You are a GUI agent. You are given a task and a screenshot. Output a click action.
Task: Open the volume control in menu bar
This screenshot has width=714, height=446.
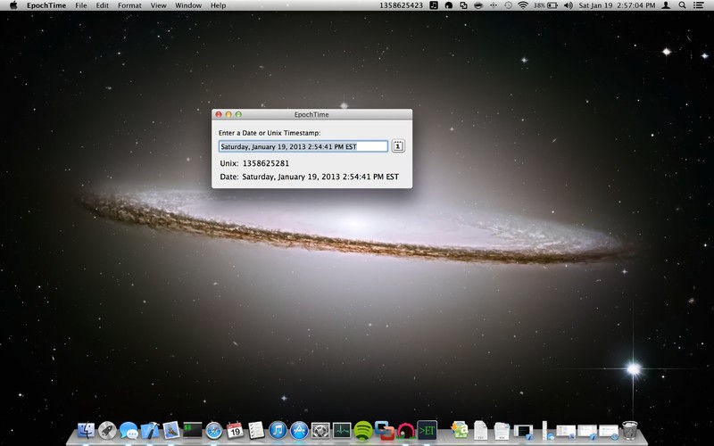pos(568,5)
